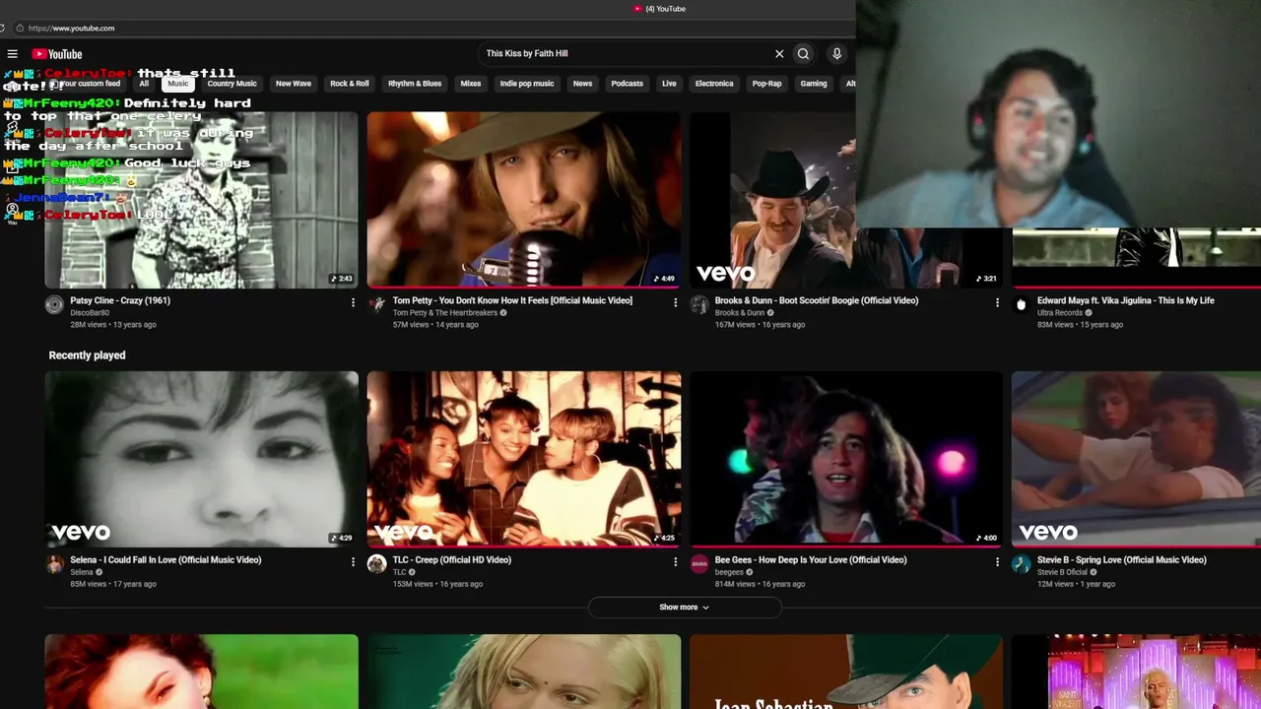Visit the Stevie B Oficial channel name link
Screen dimensions: 1261x709
1062,572
